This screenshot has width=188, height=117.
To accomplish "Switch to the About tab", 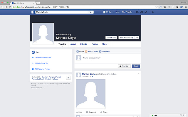I will (x=73, y=44).
